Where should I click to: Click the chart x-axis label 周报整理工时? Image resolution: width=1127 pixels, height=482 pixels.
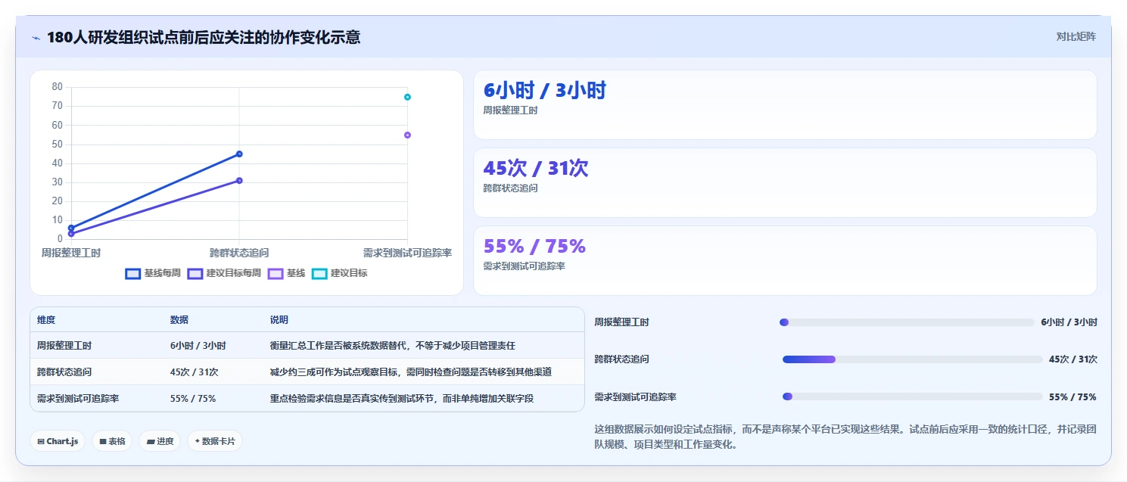[x=71, y=253]
